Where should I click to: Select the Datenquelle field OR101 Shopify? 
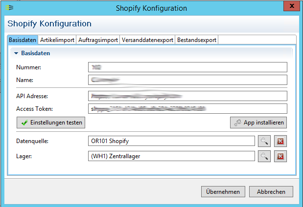[x=172, y=141]
